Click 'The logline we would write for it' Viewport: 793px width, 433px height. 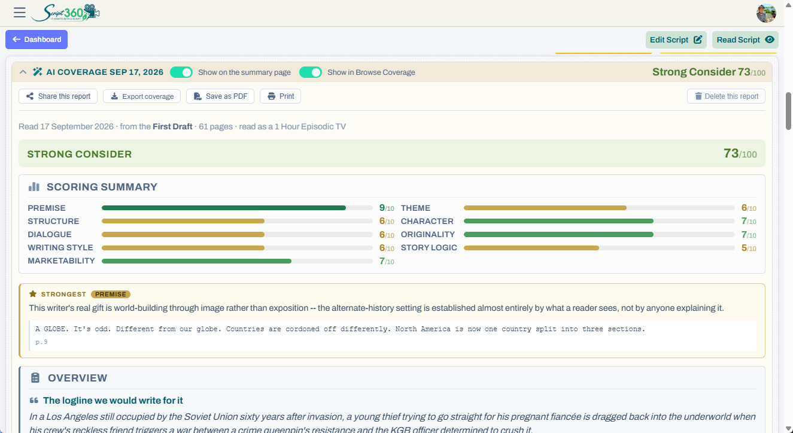coord(113,400)
